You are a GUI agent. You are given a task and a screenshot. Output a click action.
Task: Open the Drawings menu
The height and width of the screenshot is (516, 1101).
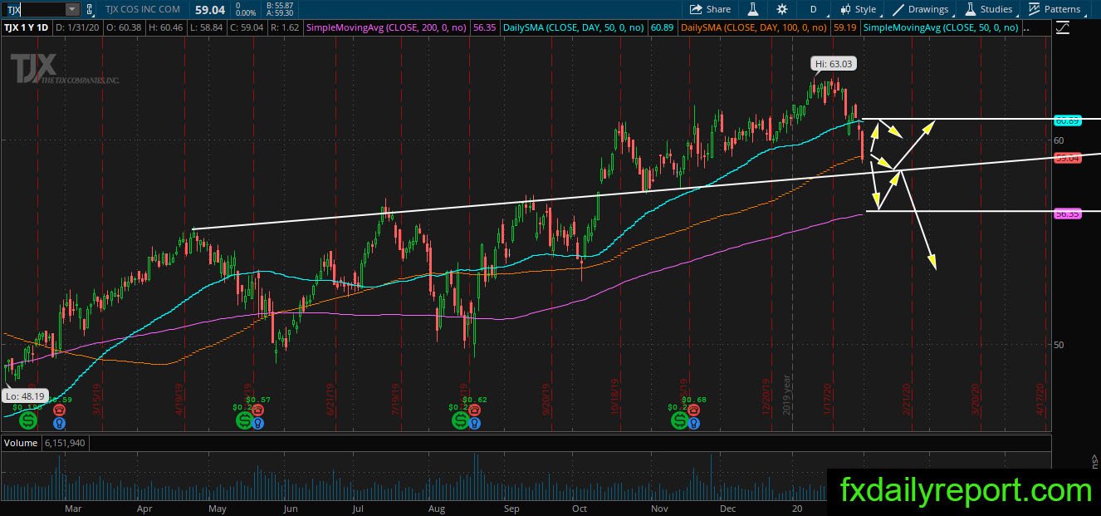click(920, 9)
